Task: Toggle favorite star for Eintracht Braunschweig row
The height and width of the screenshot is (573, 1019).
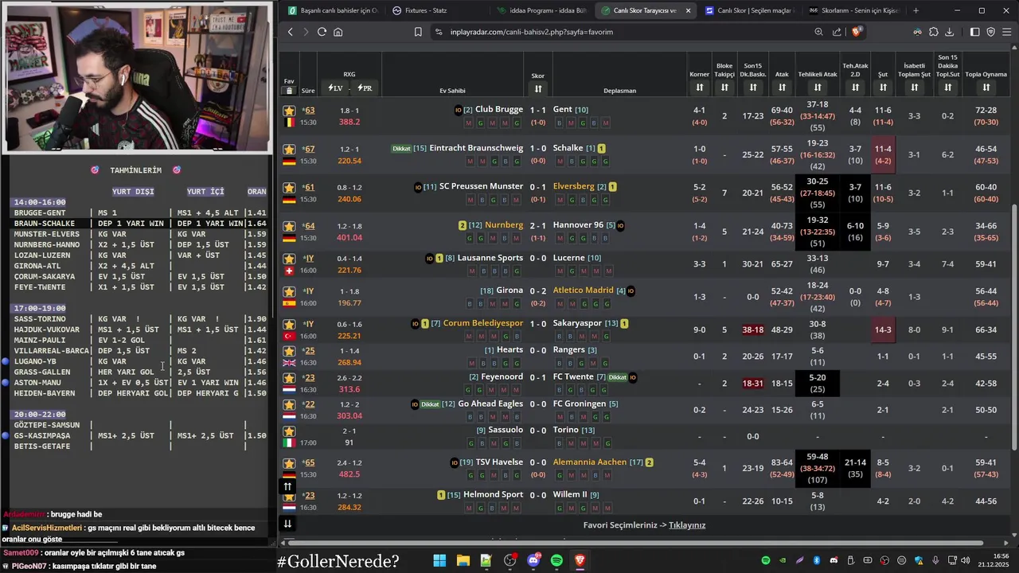Action: click(289, 149)
